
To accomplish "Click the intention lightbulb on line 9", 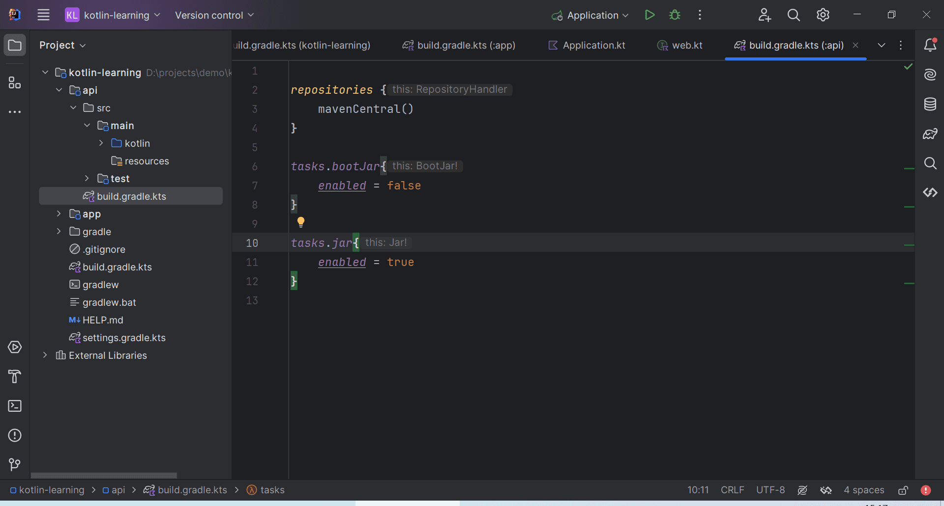I will pos(301,222).
